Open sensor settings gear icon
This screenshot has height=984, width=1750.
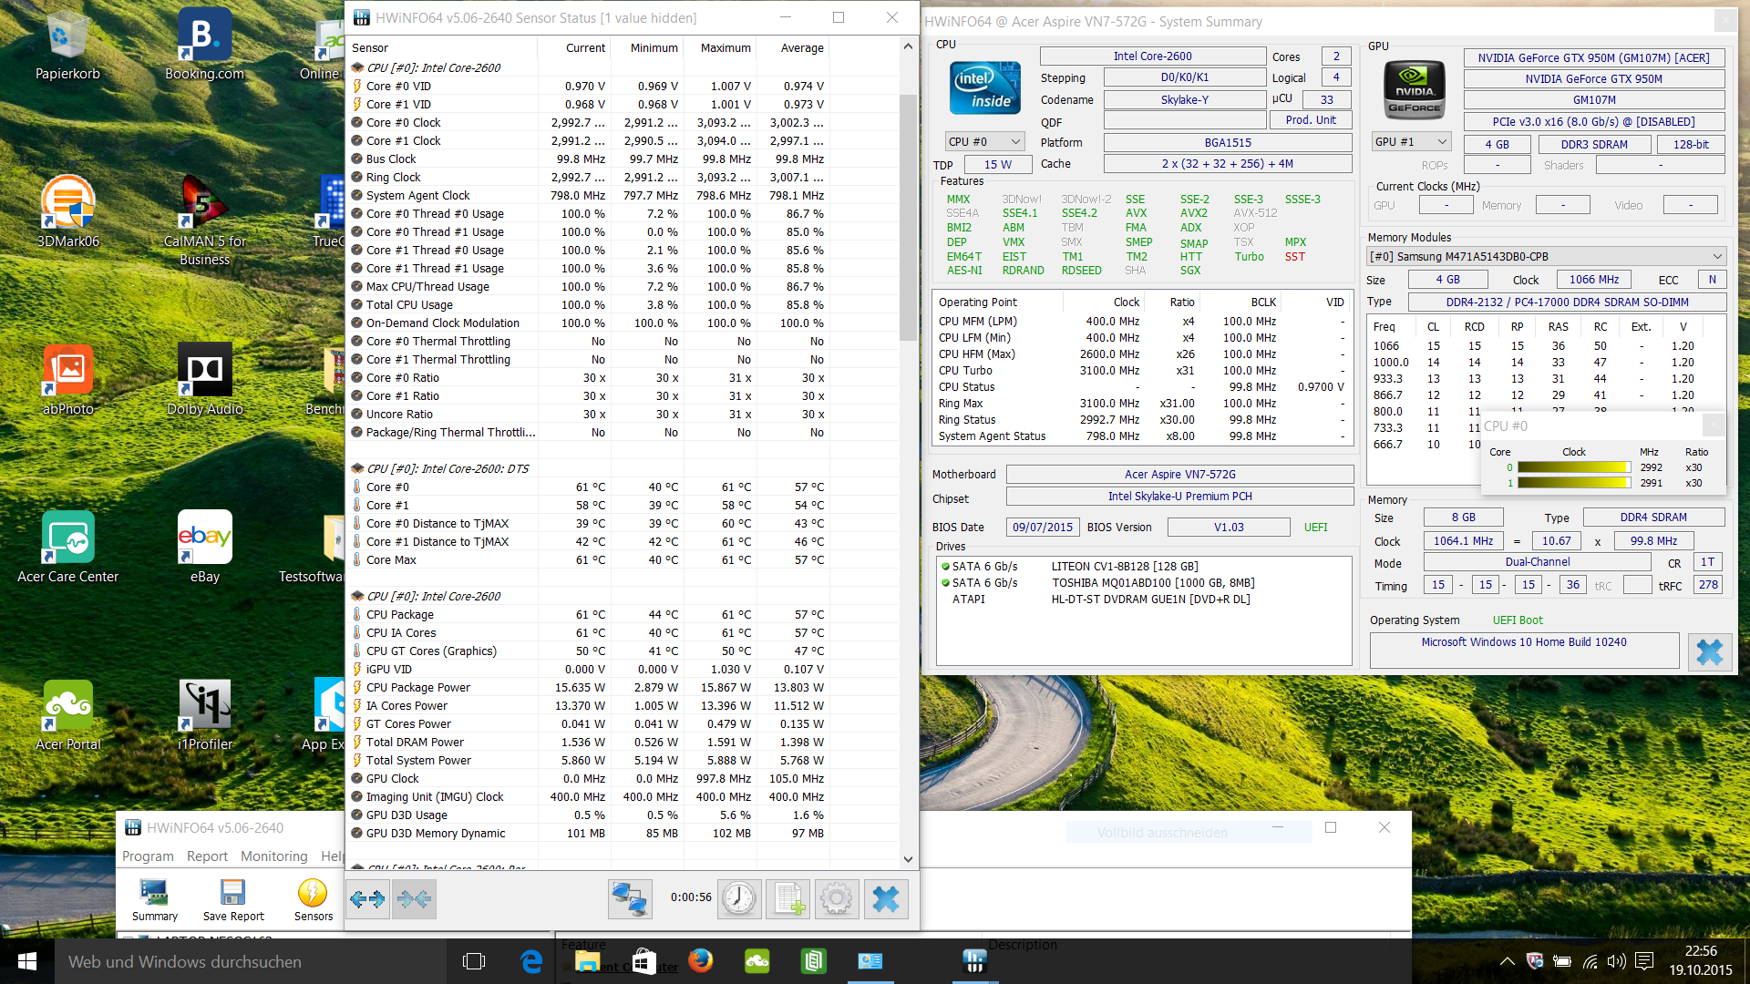[837, 900]
